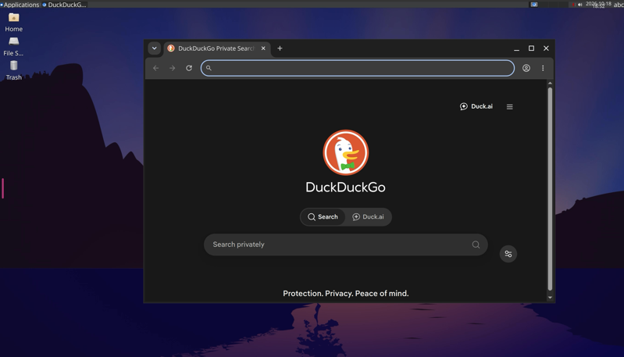Reload the current page
This screenshot has height=357, width=624.
(x=189, y=68)
